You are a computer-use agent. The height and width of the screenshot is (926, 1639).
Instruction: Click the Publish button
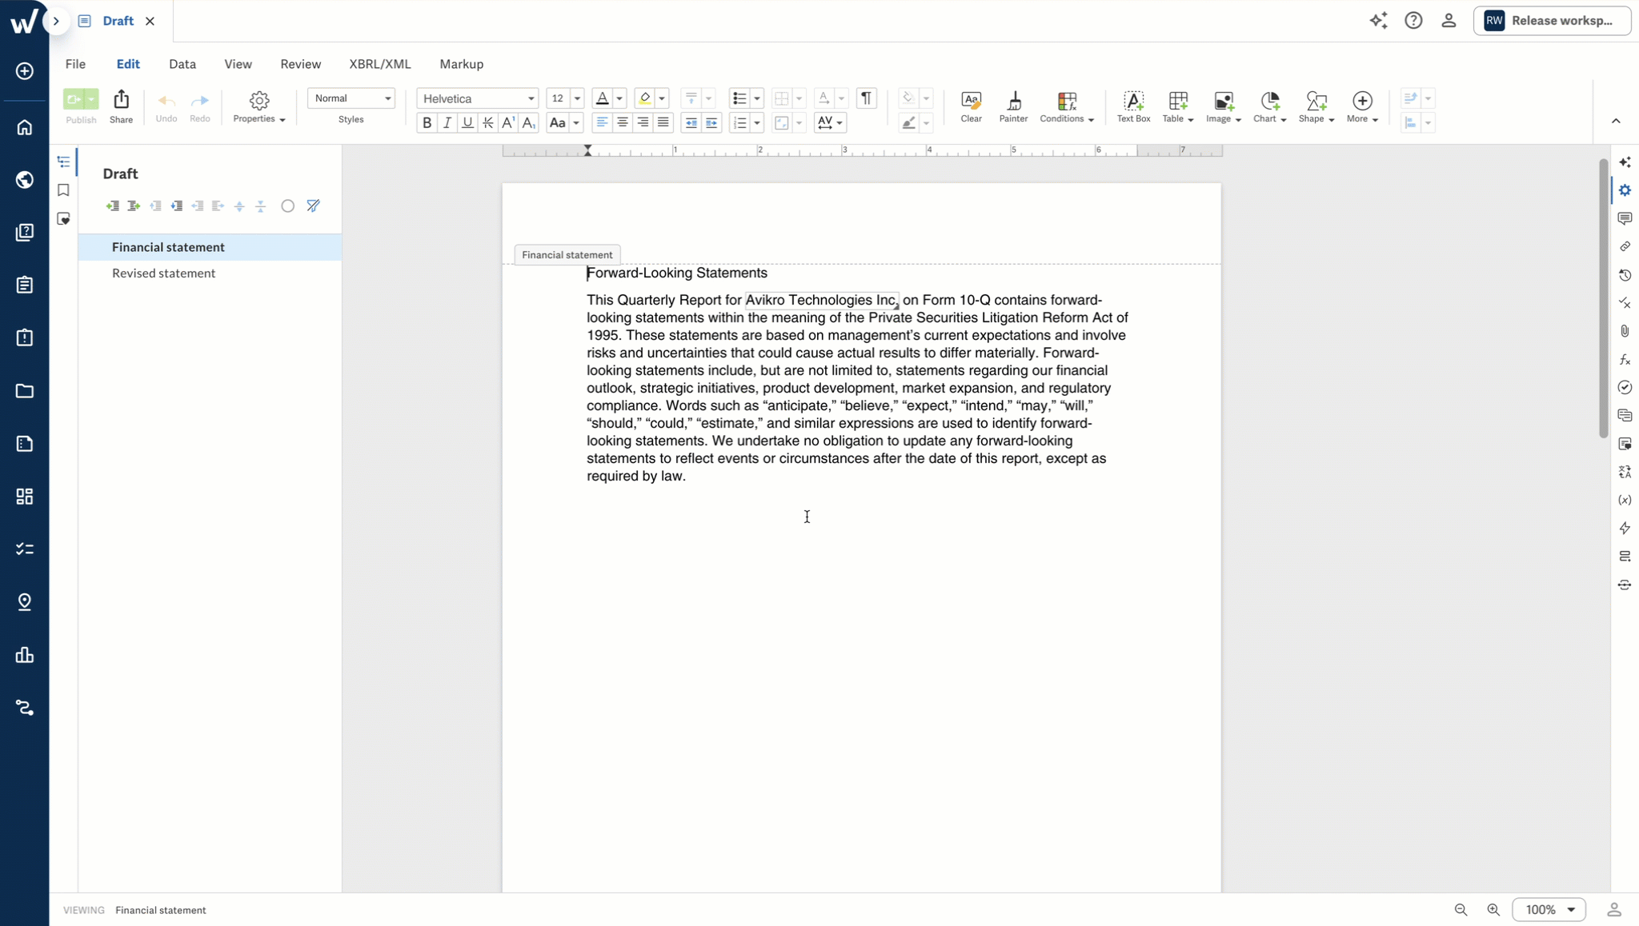coord(80,107)
